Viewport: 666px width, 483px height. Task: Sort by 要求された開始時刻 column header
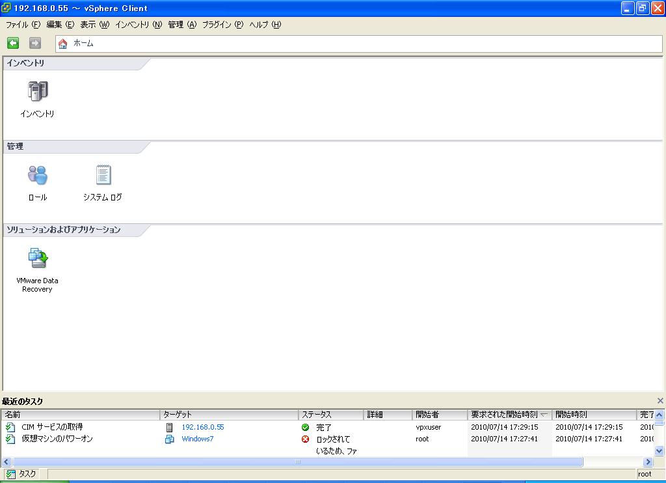[x=510, y=415]
